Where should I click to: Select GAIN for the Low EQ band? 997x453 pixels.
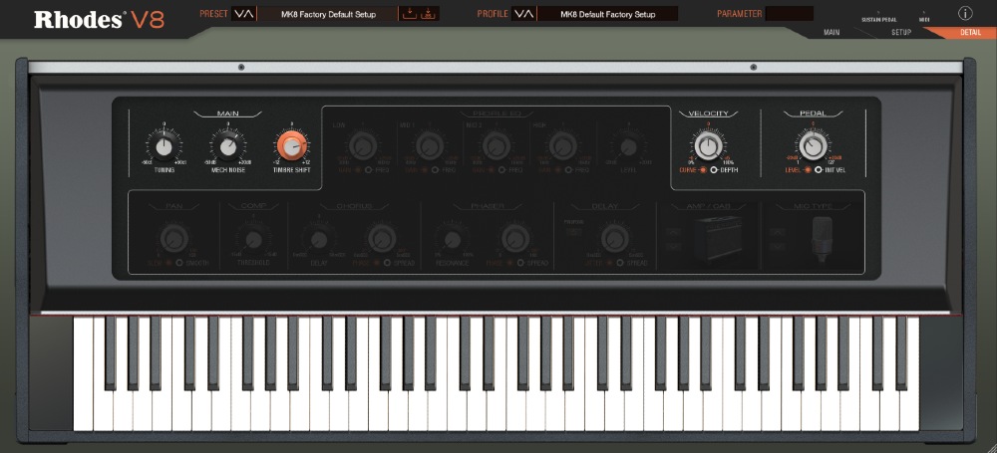[x=350, y=170]
